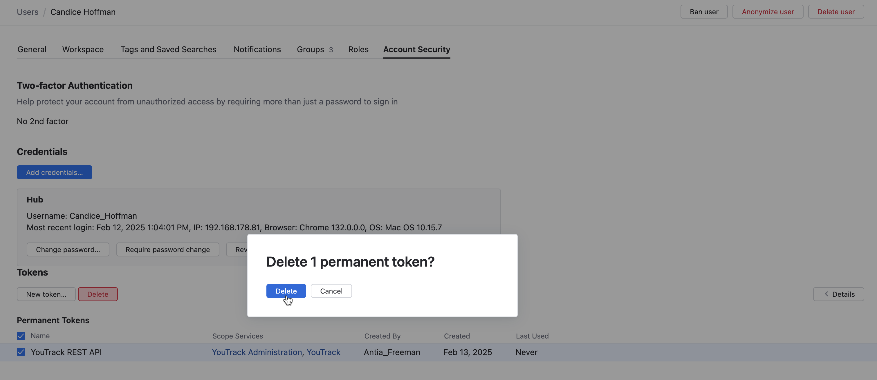Click the Delete user button
877x380 pixels.
click(x=836, y=12)
